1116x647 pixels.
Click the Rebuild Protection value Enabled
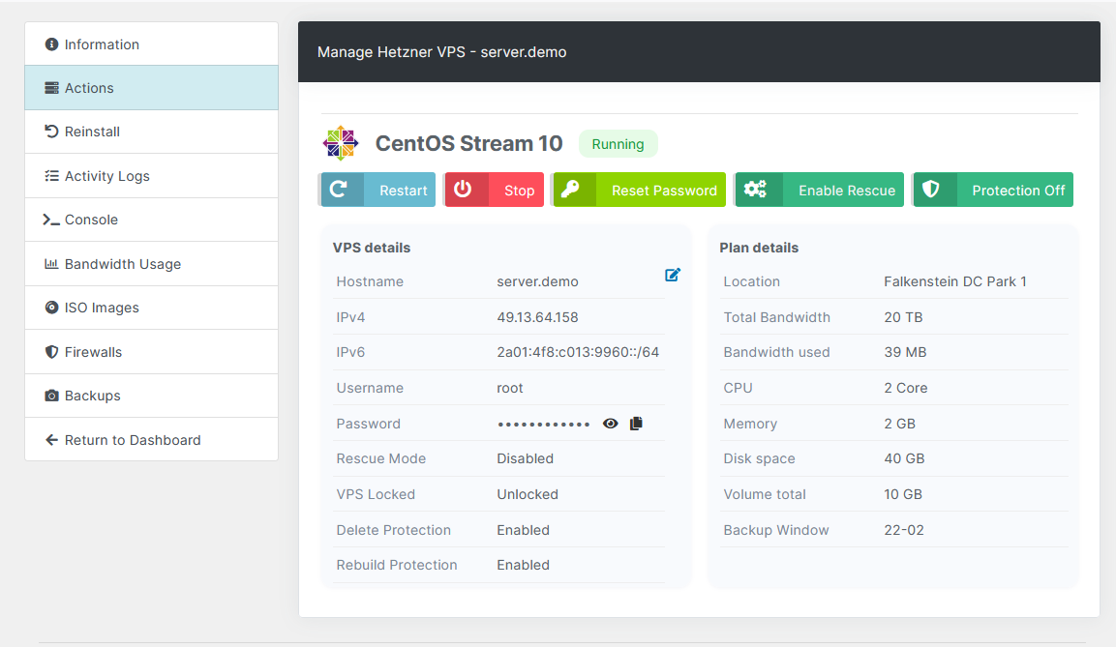[x=523, y=565]
